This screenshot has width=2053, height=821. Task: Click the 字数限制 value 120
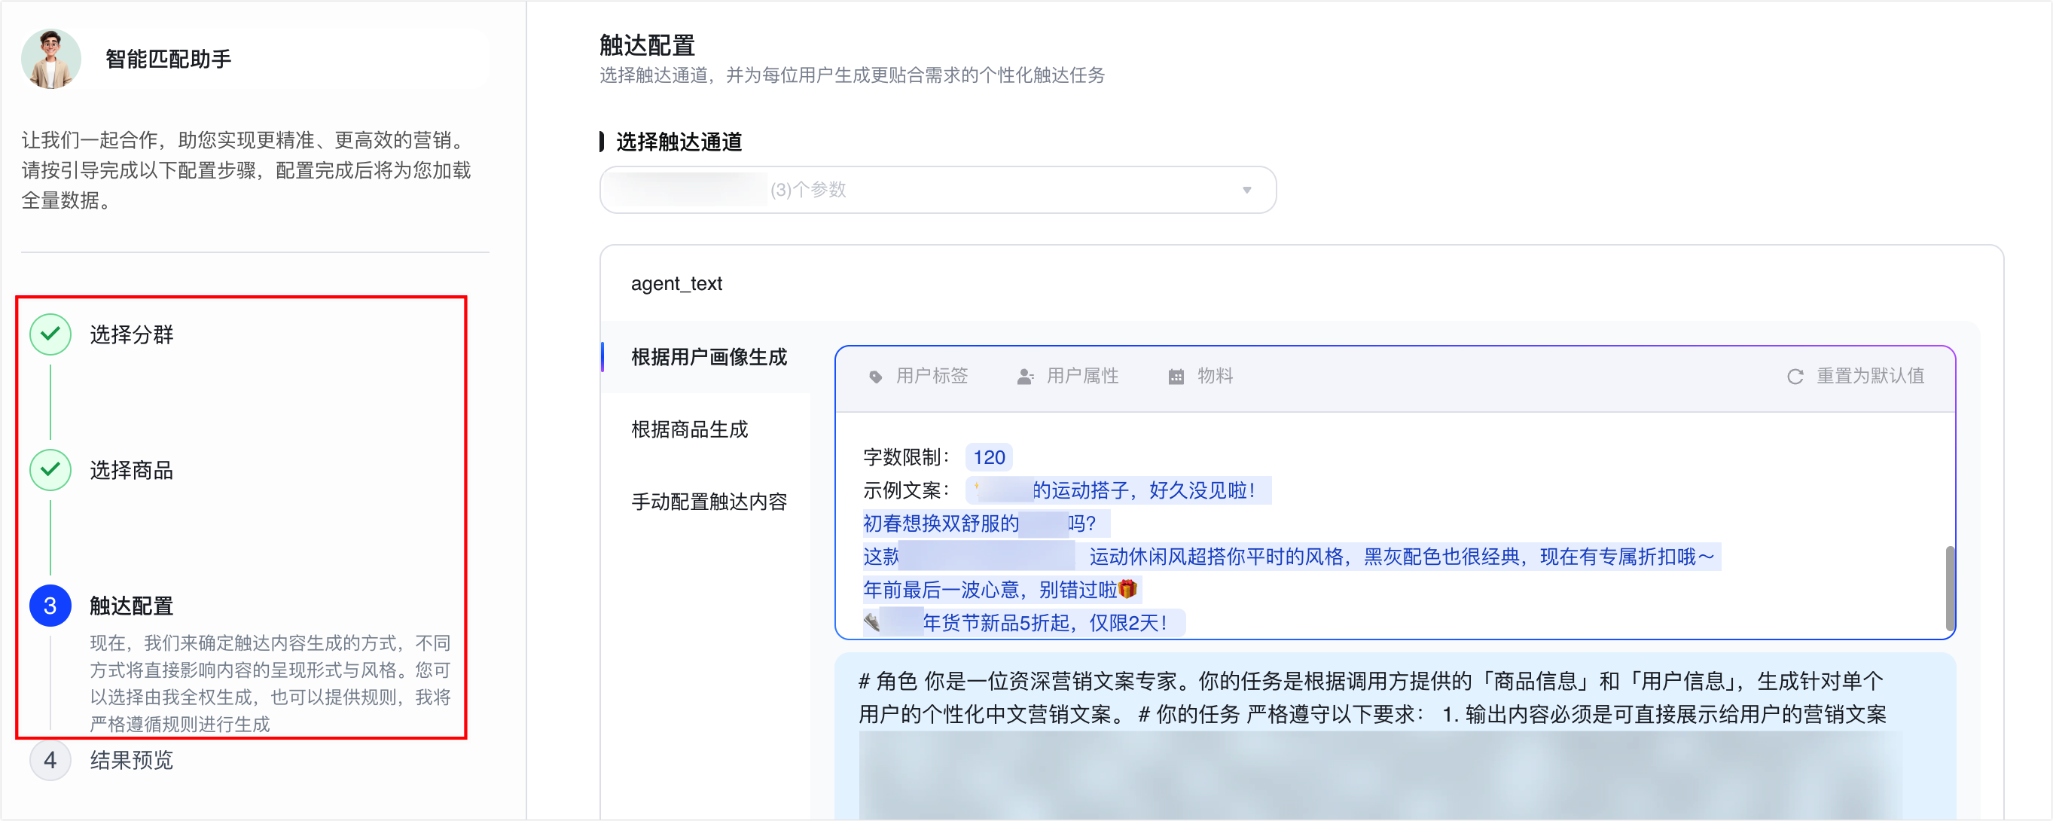click(x=989, y=456)
